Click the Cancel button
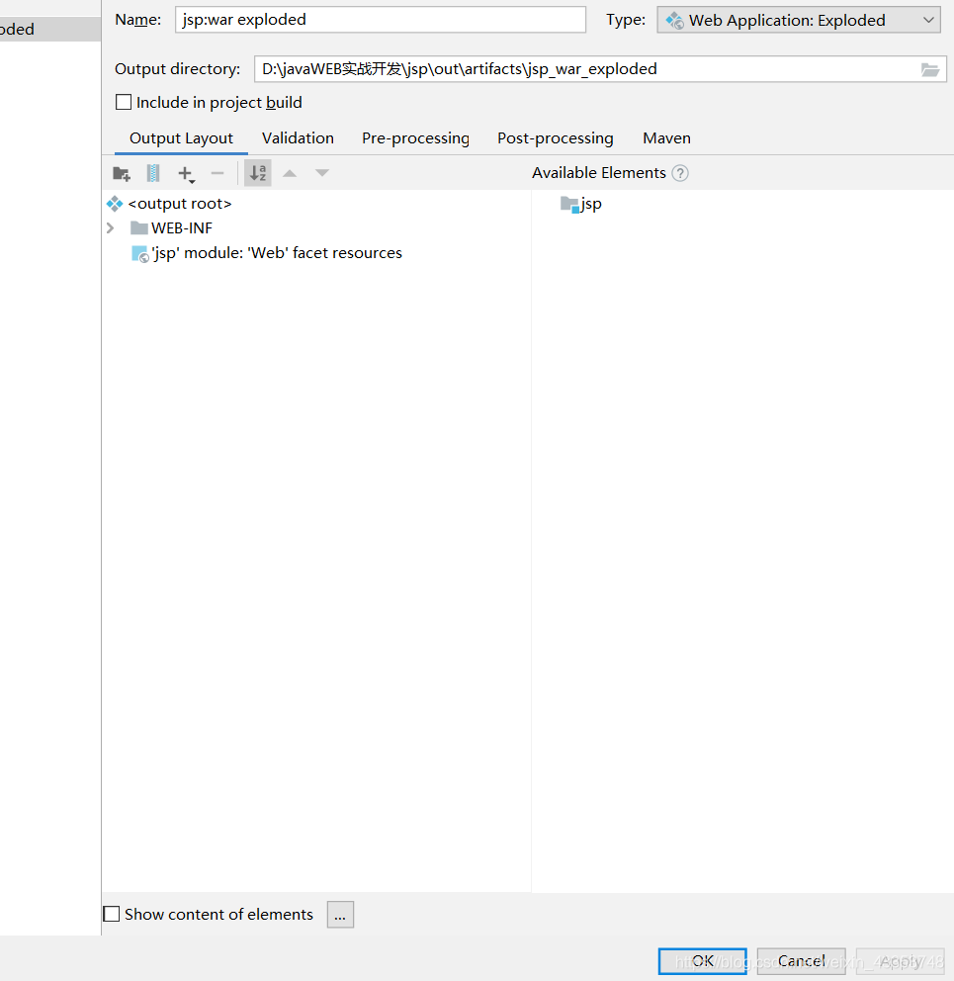Screen dimensions: 954x981 (802, 961)
